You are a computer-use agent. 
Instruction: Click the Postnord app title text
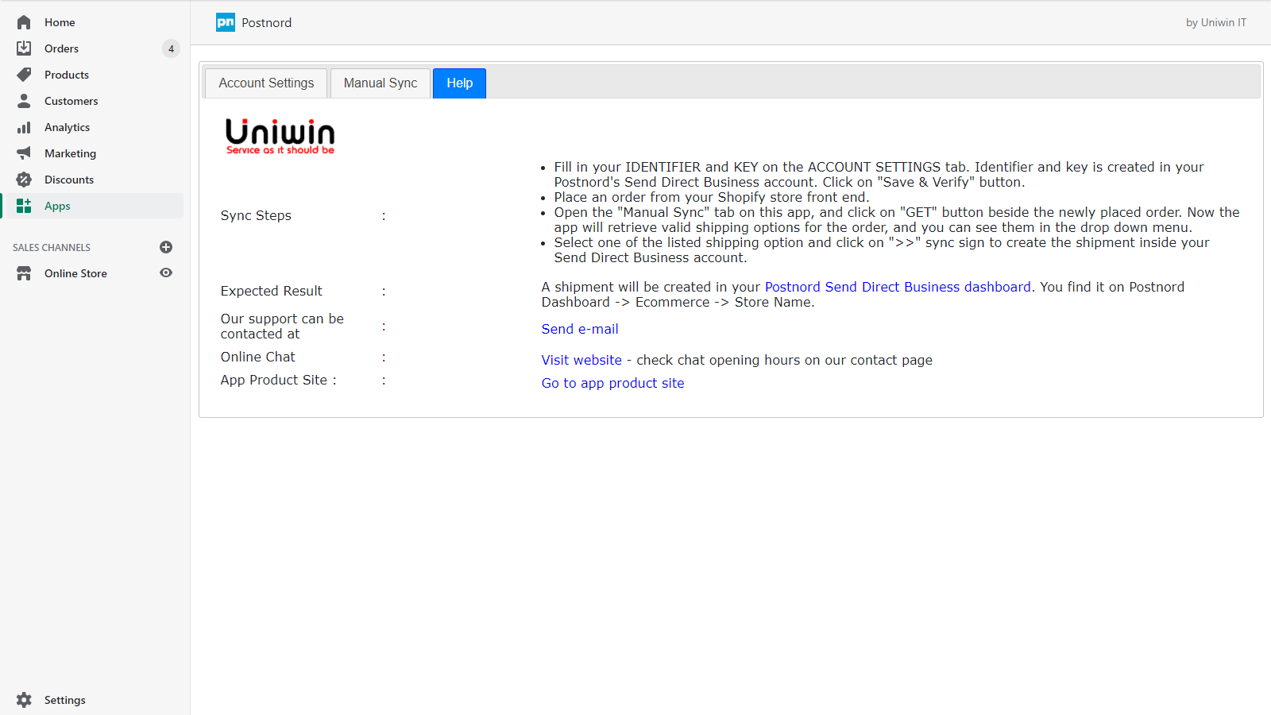267,22
